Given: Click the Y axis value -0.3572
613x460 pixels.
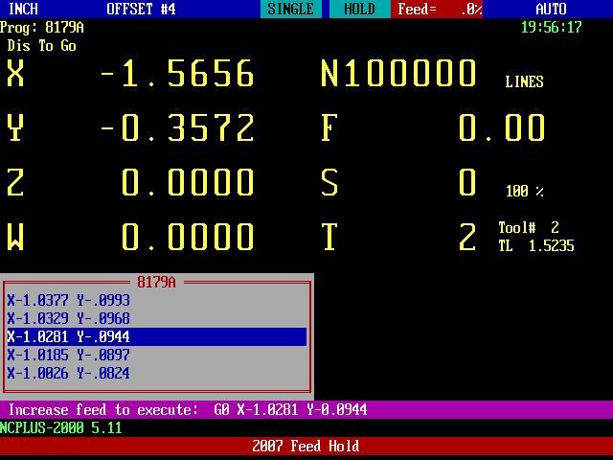Looking at the screenshot, I should 176,127.
